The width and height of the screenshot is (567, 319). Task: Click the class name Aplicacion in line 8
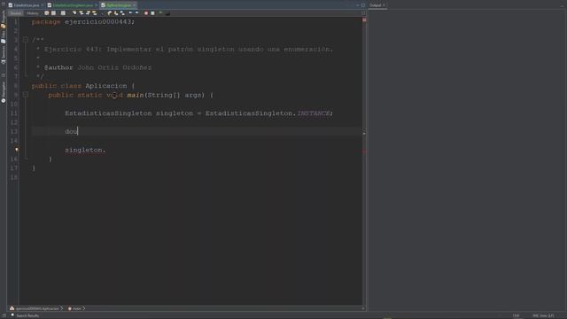[x=106, y=86]
